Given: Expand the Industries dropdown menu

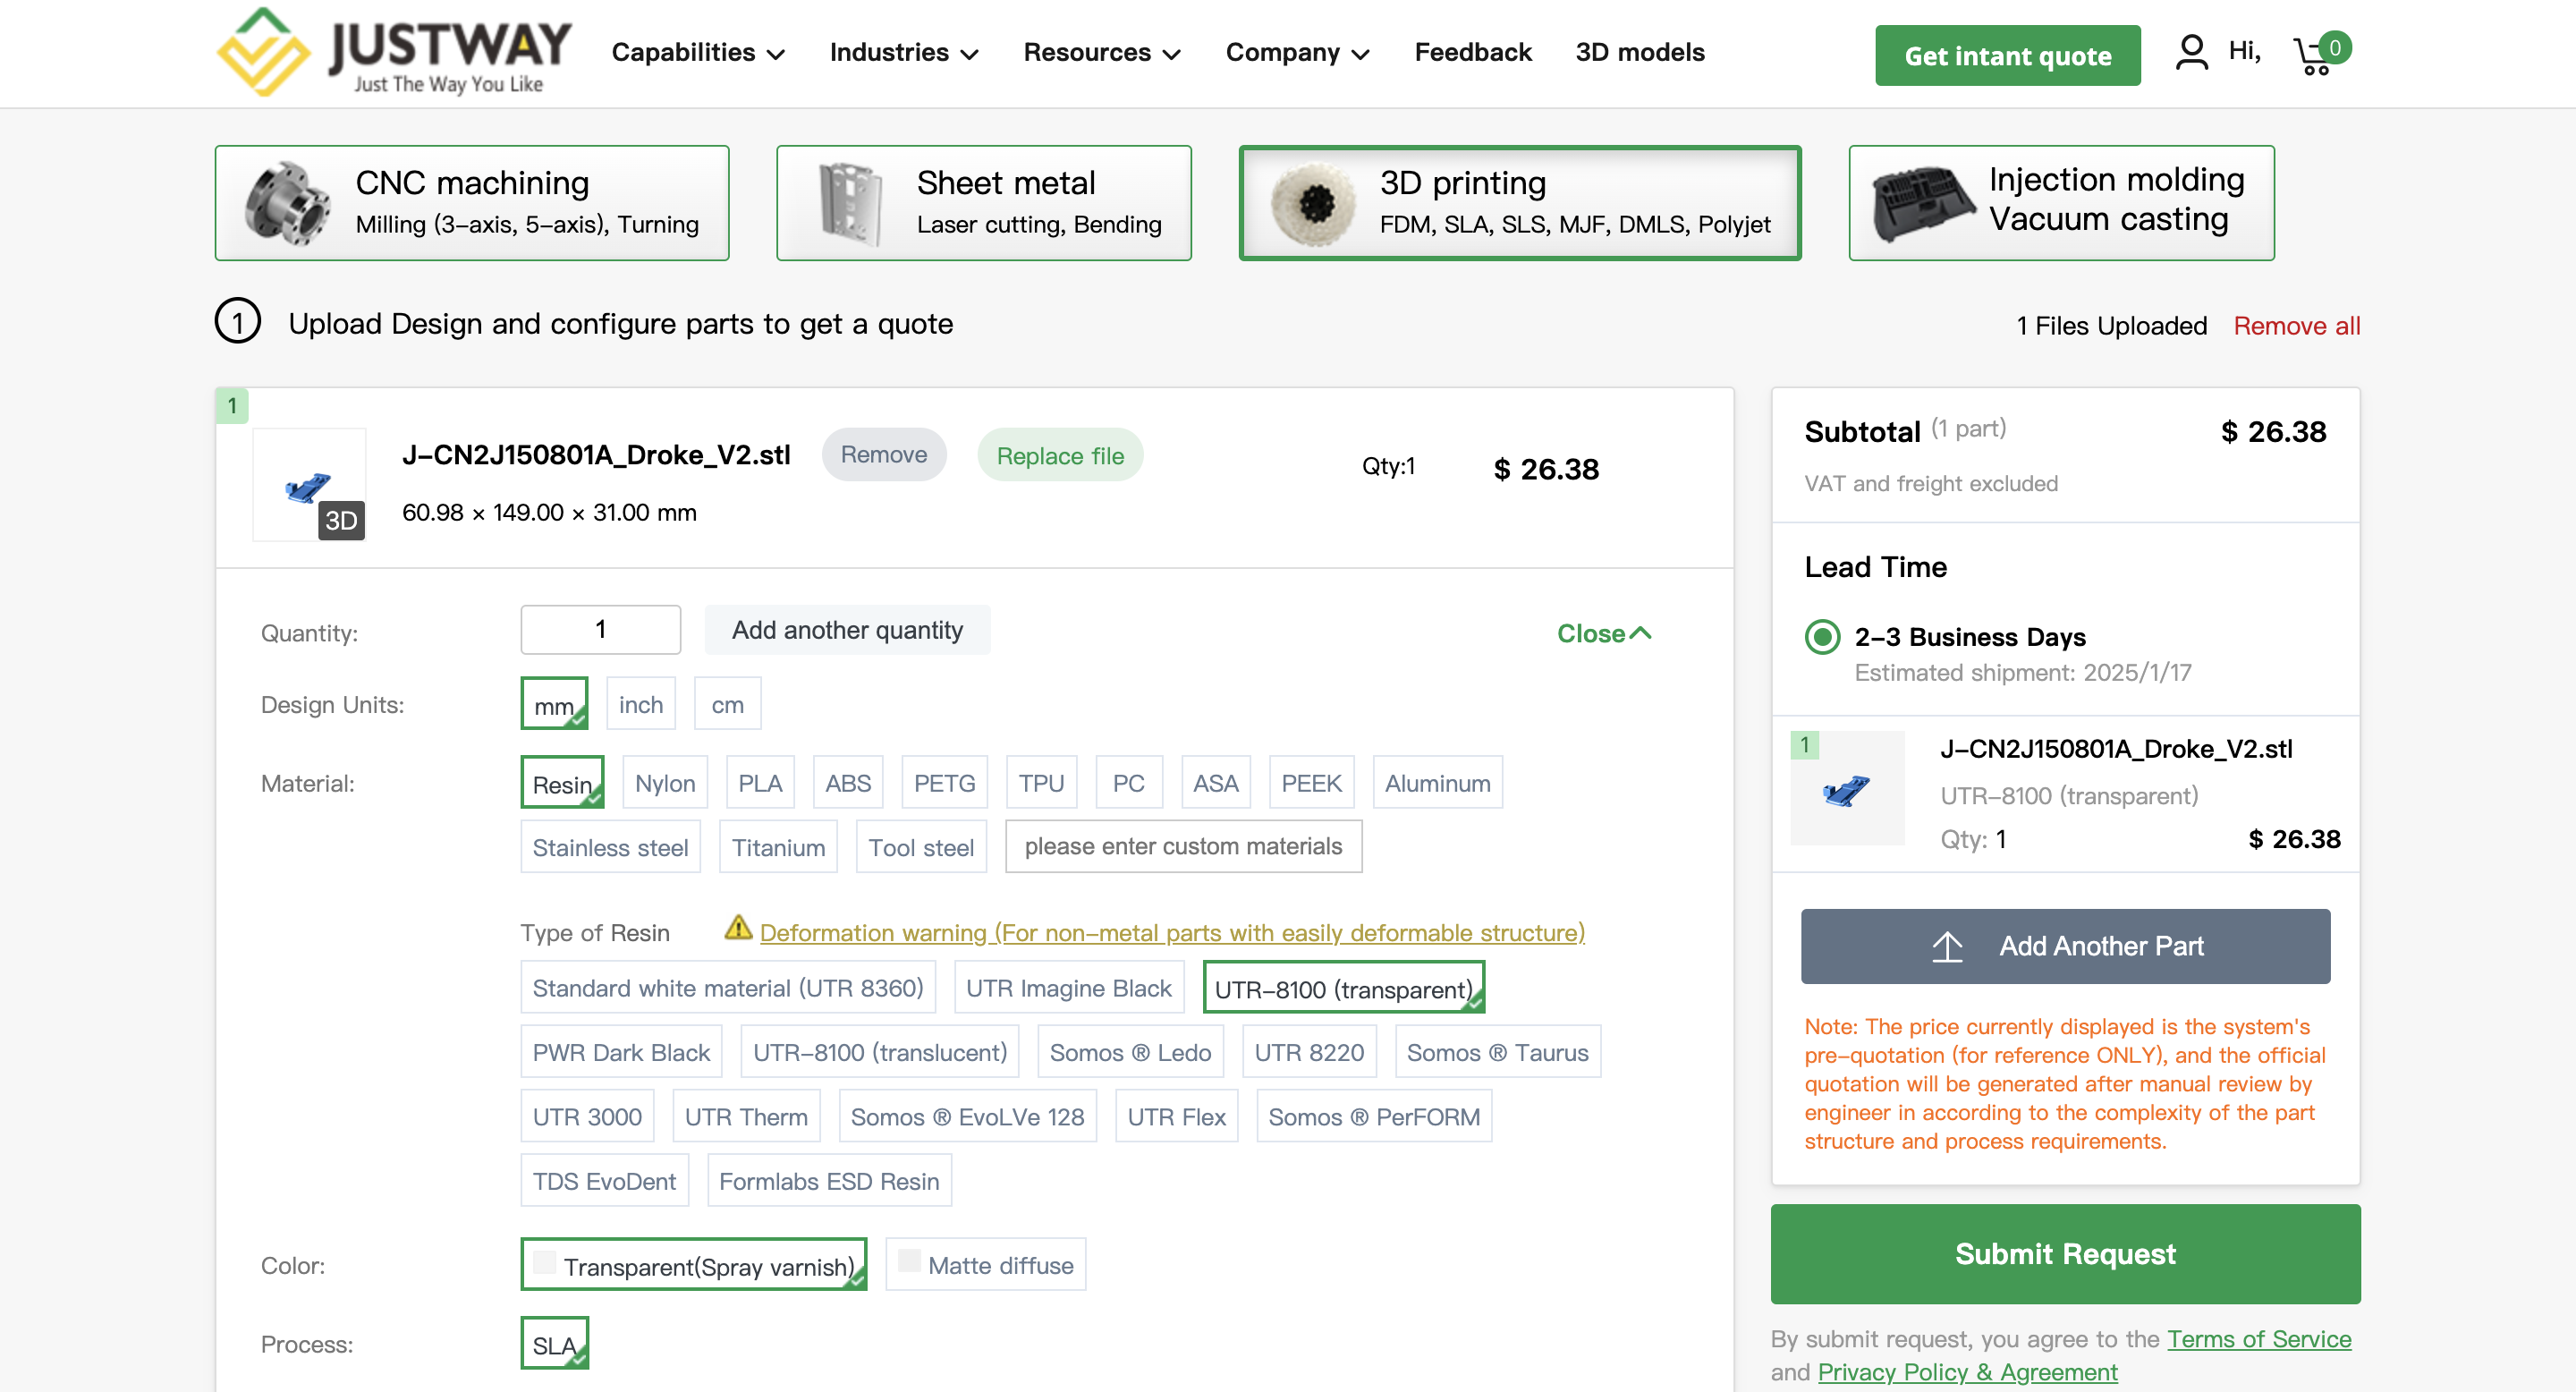Looking at the screenshot, I should point(903,52).
